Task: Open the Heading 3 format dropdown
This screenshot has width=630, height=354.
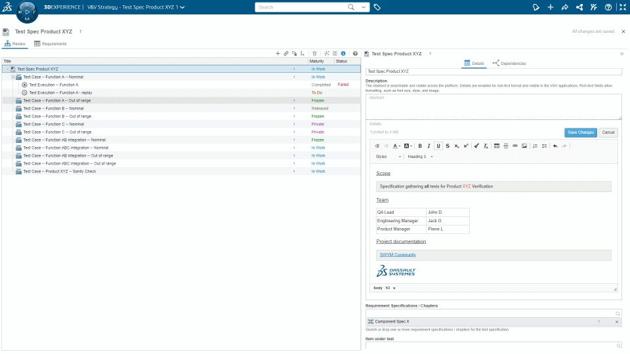Action: [420, 157]
